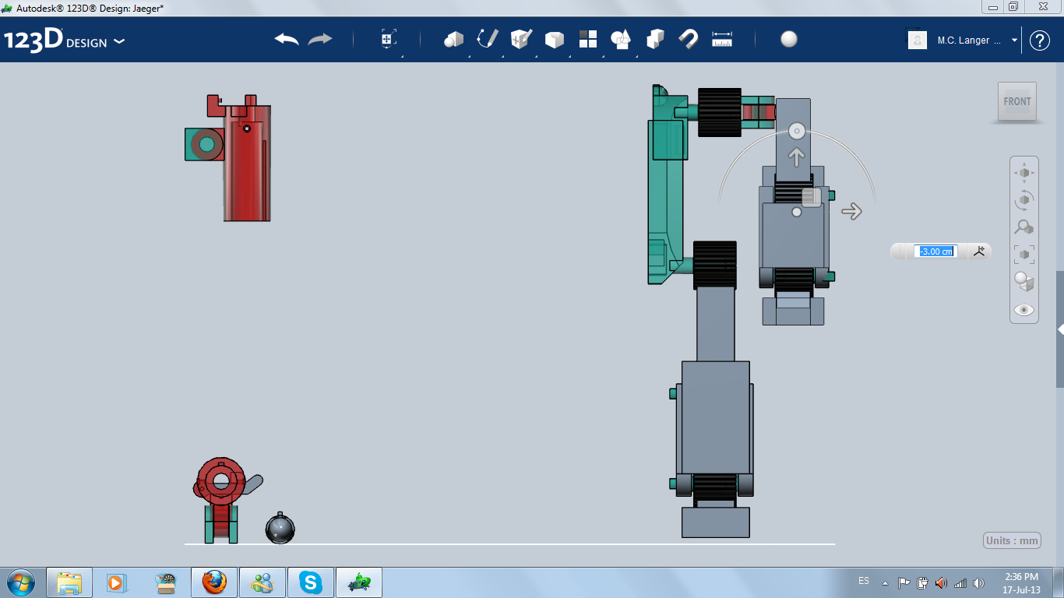Click the square plane handle on the manipulator
1064x598 pixels.
coord(811,197)
